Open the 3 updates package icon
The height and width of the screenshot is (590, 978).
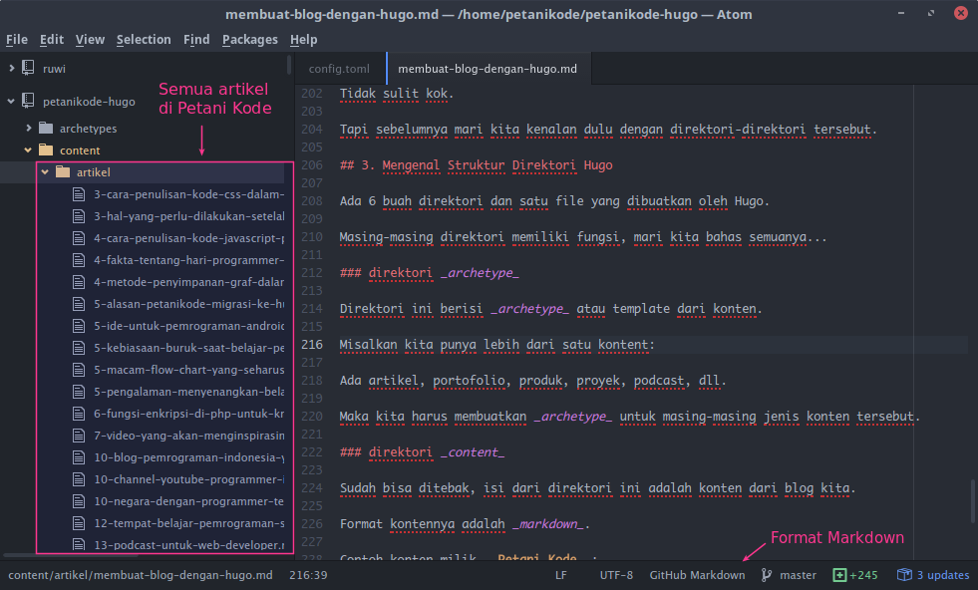pos(904,575)
